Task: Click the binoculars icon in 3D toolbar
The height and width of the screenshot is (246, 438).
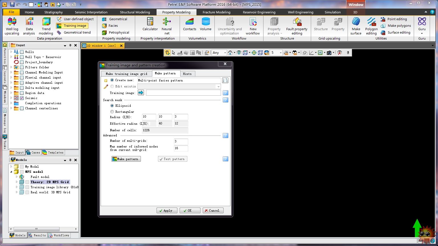Action: click(295, 53)
